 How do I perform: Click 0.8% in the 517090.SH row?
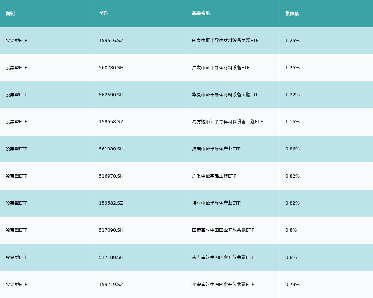(291, 230)
